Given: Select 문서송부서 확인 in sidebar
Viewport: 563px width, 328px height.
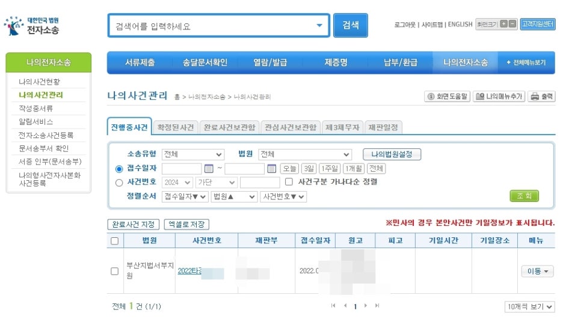Looking at the screenshot, I should point(43,148).
